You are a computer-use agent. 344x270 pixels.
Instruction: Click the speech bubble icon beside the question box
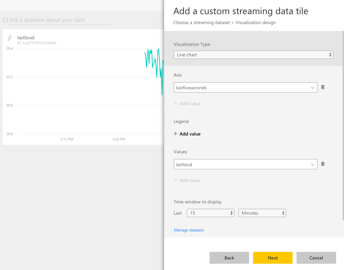click(x=5, y=20)
